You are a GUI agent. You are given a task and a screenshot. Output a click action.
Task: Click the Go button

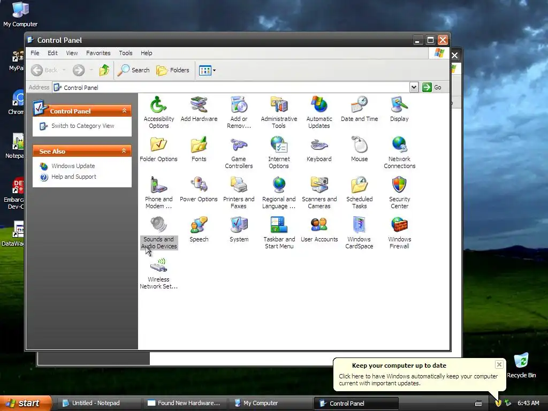point(432,87)
